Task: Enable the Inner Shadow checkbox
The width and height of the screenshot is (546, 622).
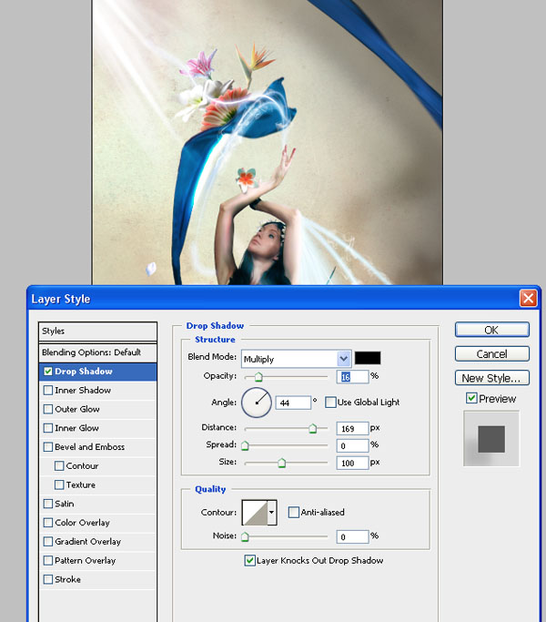Action: (48, 391)
